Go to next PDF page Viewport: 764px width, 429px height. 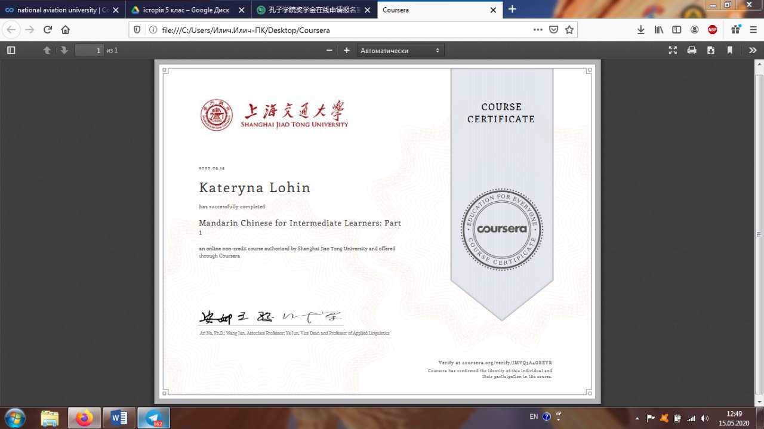pyautogui.click(x=64, y=51)
